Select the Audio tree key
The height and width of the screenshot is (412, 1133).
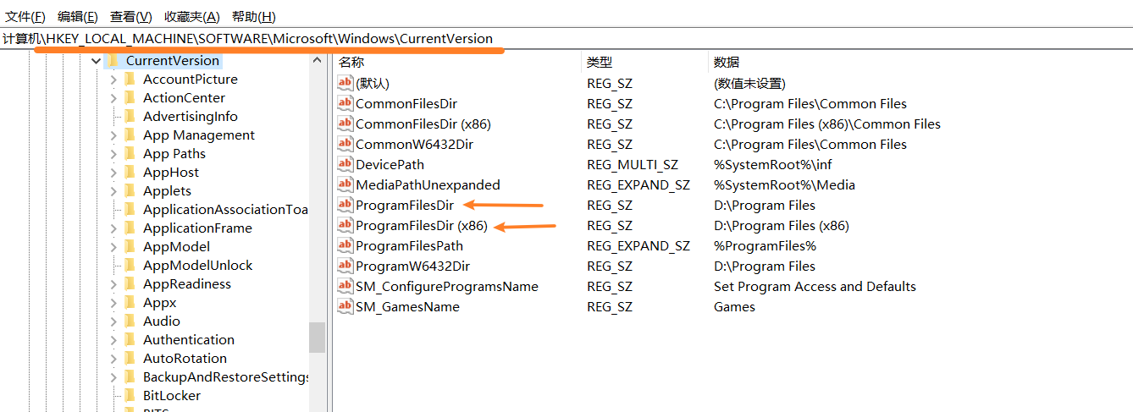(x=162, y=321)
